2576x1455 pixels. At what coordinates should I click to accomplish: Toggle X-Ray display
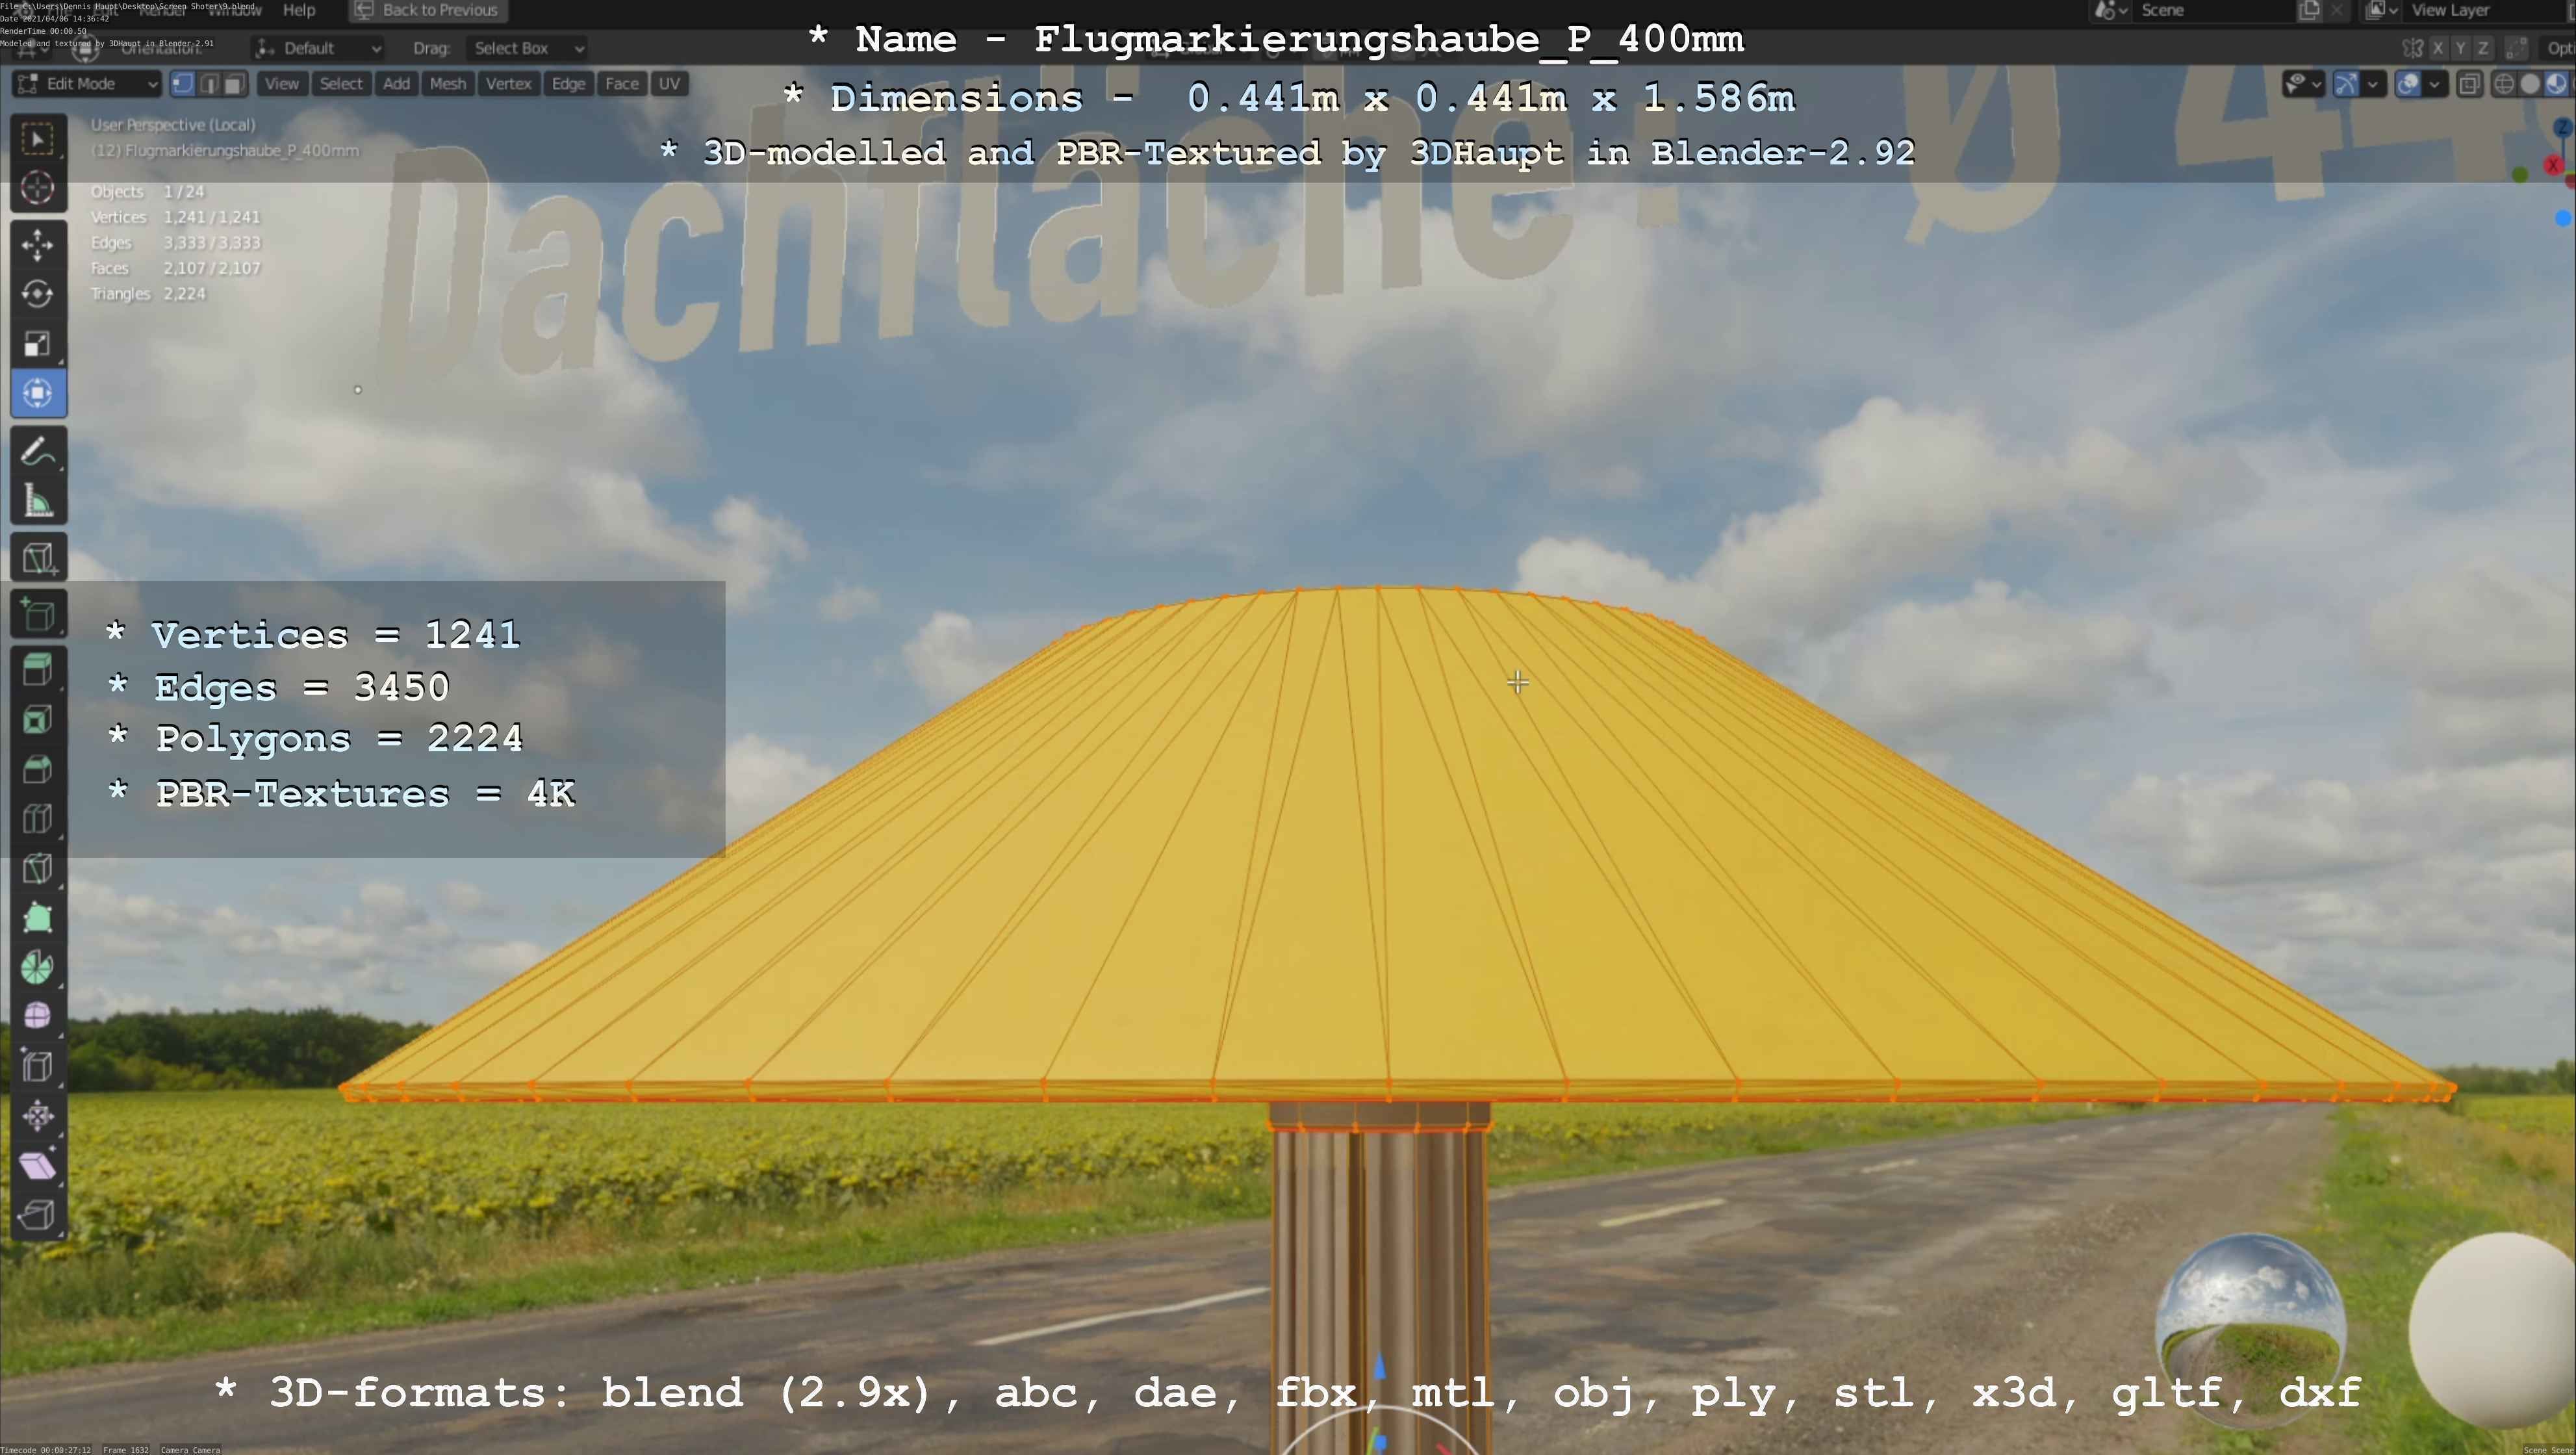click(2469, 84)
